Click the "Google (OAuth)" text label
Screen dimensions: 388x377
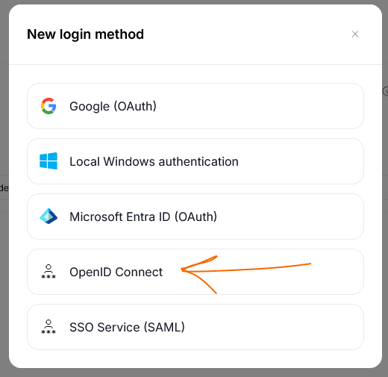[113, 107]
